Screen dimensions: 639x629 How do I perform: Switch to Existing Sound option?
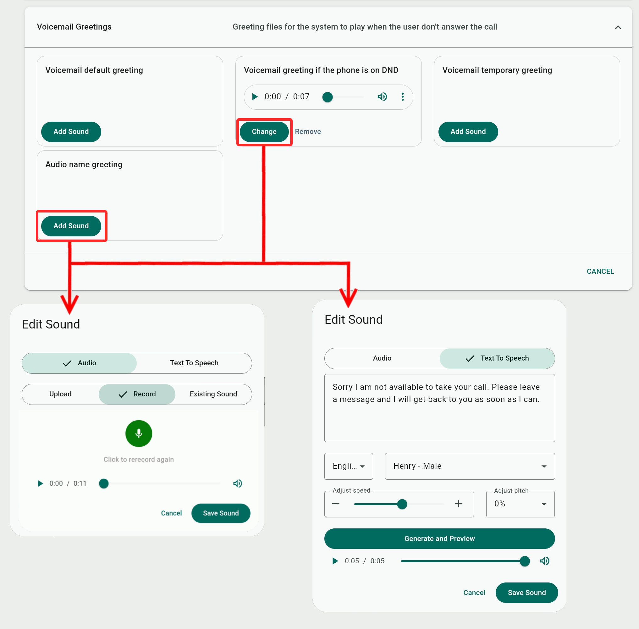click(x=213, y=394)
